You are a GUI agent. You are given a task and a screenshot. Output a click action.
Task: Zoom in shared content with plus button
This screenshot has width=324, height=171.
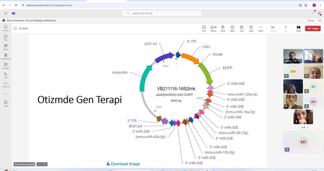tap(45, 164)
